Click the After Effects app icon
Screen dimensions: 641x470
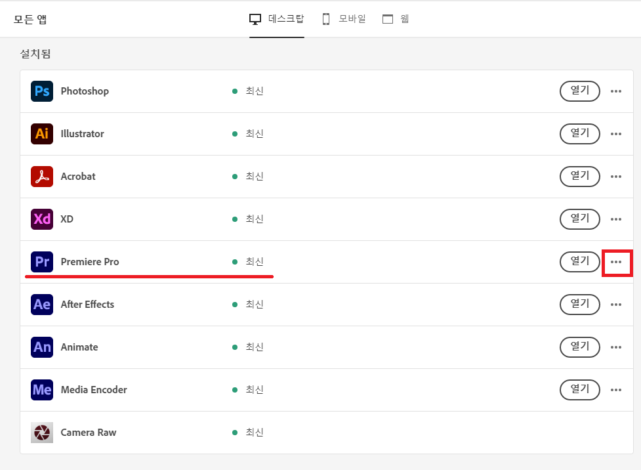coord(42,305)
